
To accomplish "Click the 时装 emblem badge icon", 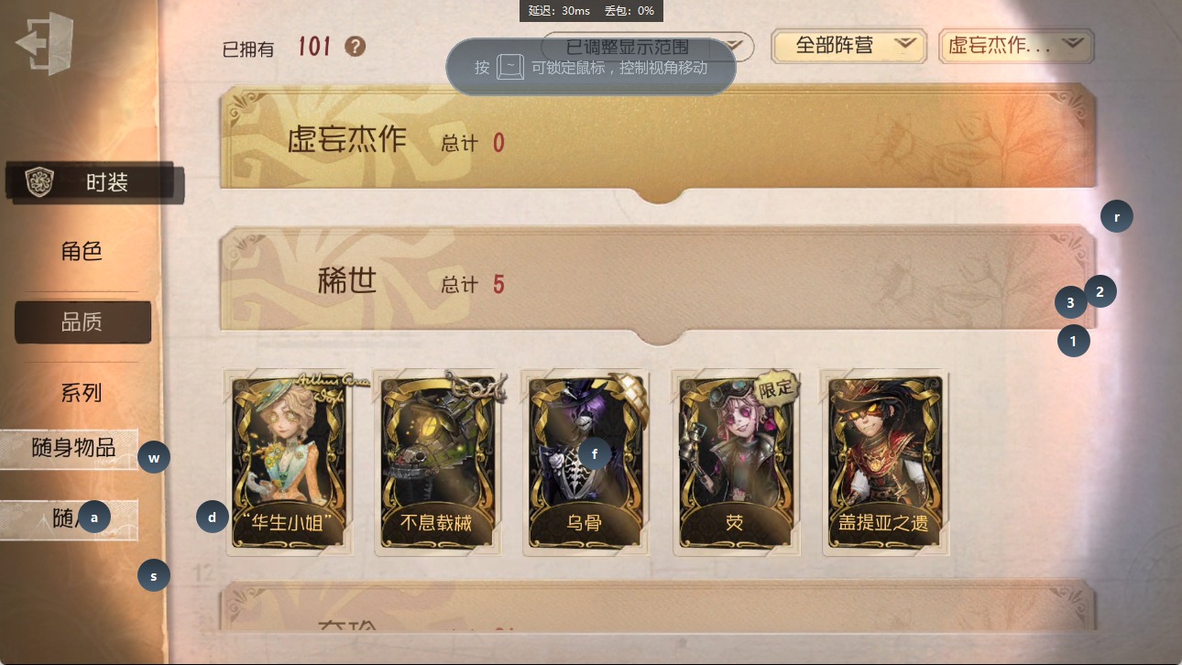I will click(39, 182).
